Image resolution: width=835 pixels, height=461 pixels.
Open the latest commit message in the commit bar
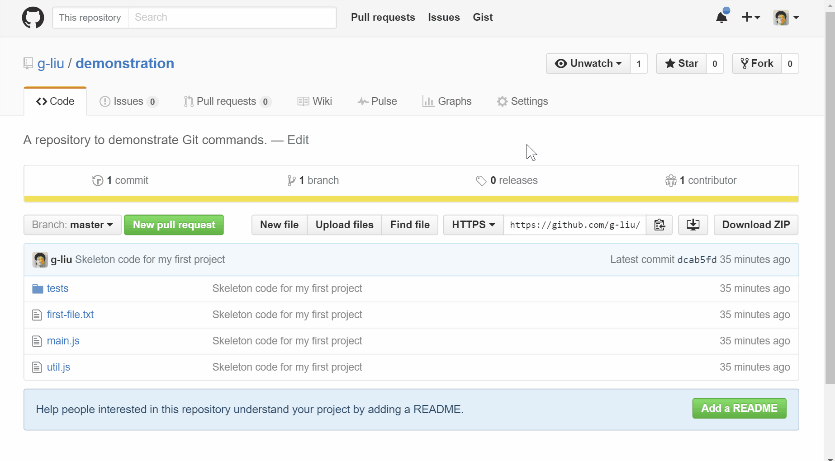(x=150, y=259)
